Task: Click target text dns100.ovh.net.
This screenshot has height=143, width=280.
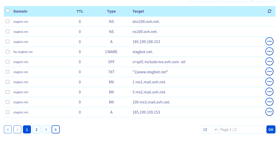Action: pyautogui.click(x=146, y=22)
